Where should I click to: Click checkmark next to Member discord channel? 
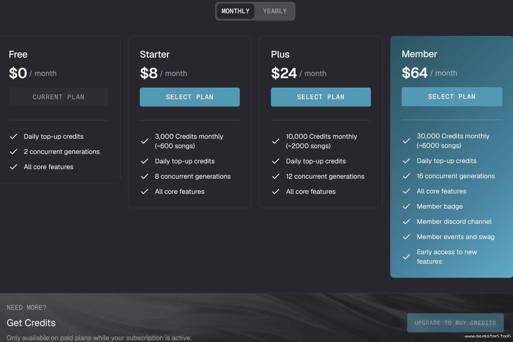(407, 221)
